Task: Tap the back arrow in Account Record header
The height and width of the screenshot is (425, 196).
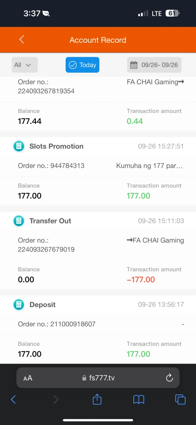Action: pyautogui.click(x=22, y=40)
